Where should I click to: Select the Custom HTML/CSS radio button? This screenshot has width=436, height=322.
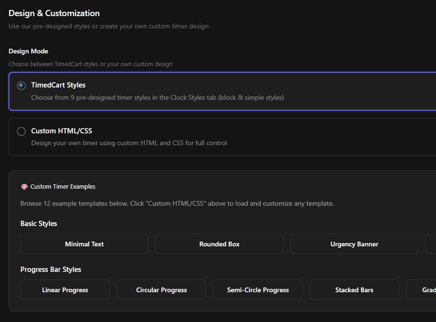pos(21,131)
